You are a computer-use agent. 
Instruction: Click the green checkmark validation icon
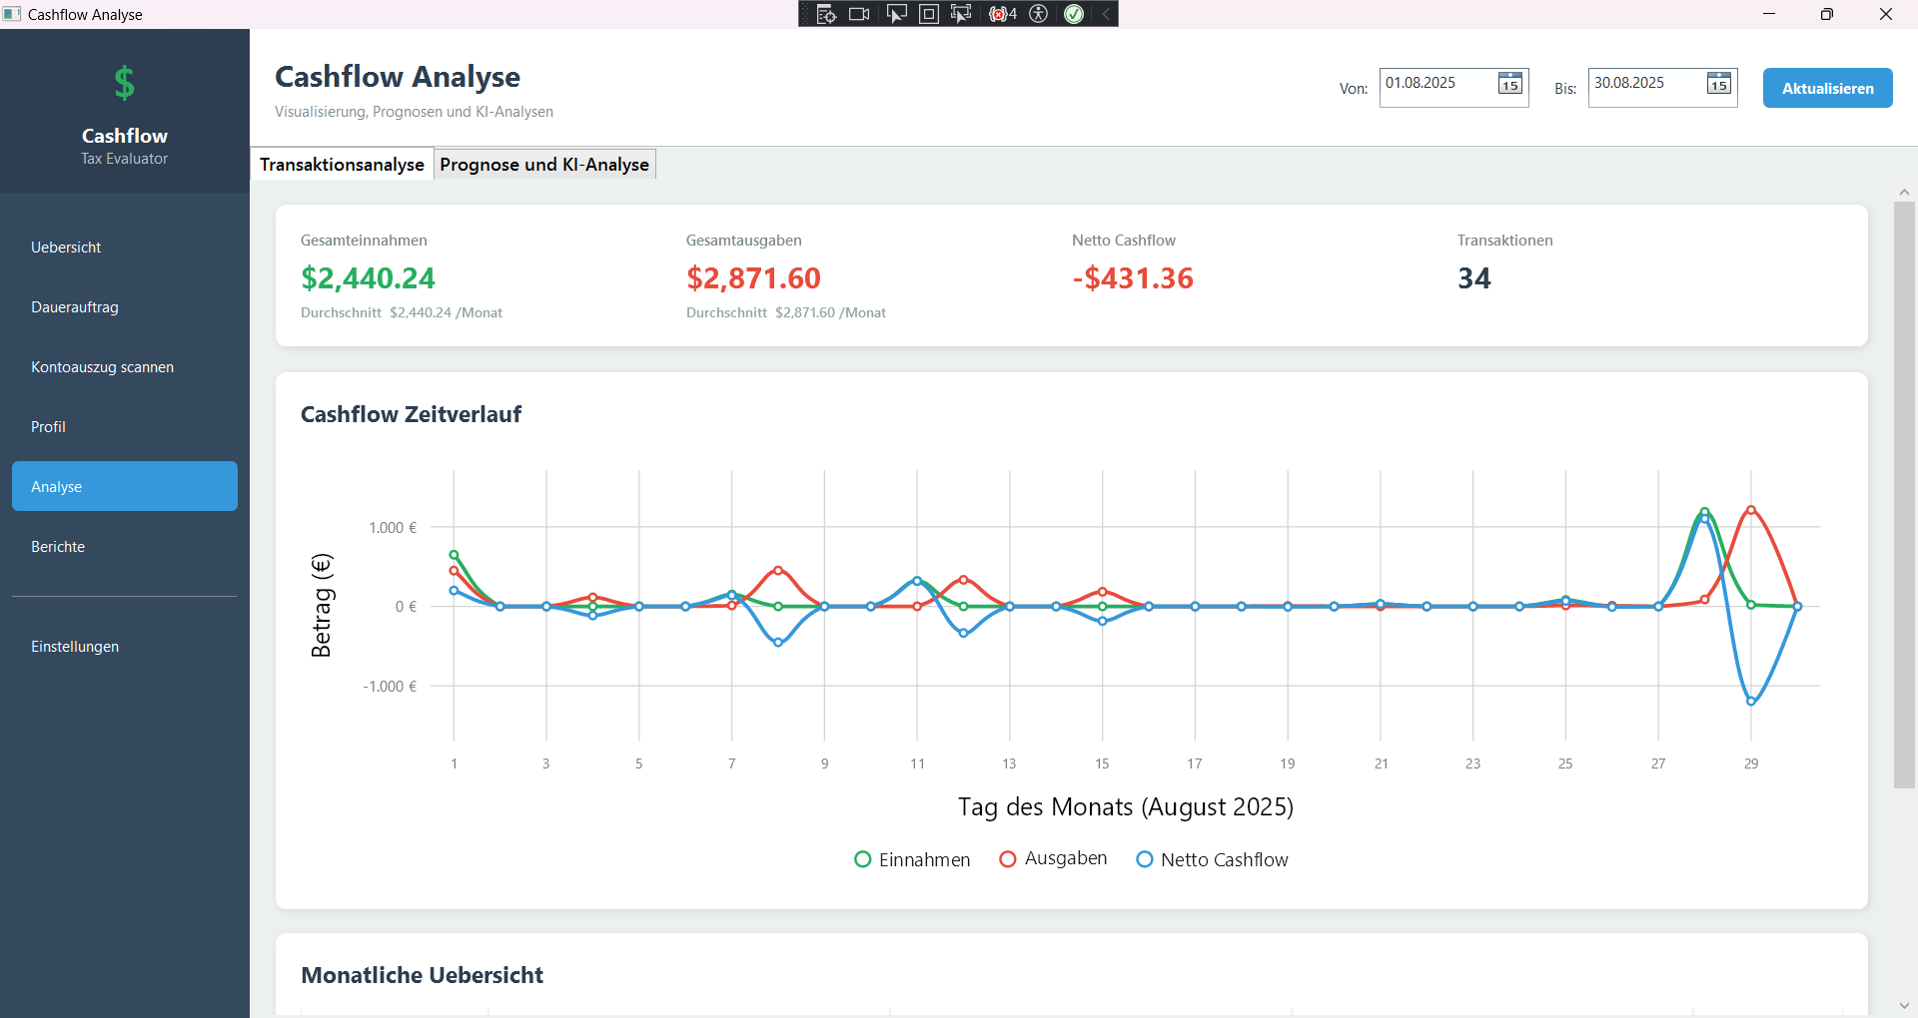(x=1075, y=14)
